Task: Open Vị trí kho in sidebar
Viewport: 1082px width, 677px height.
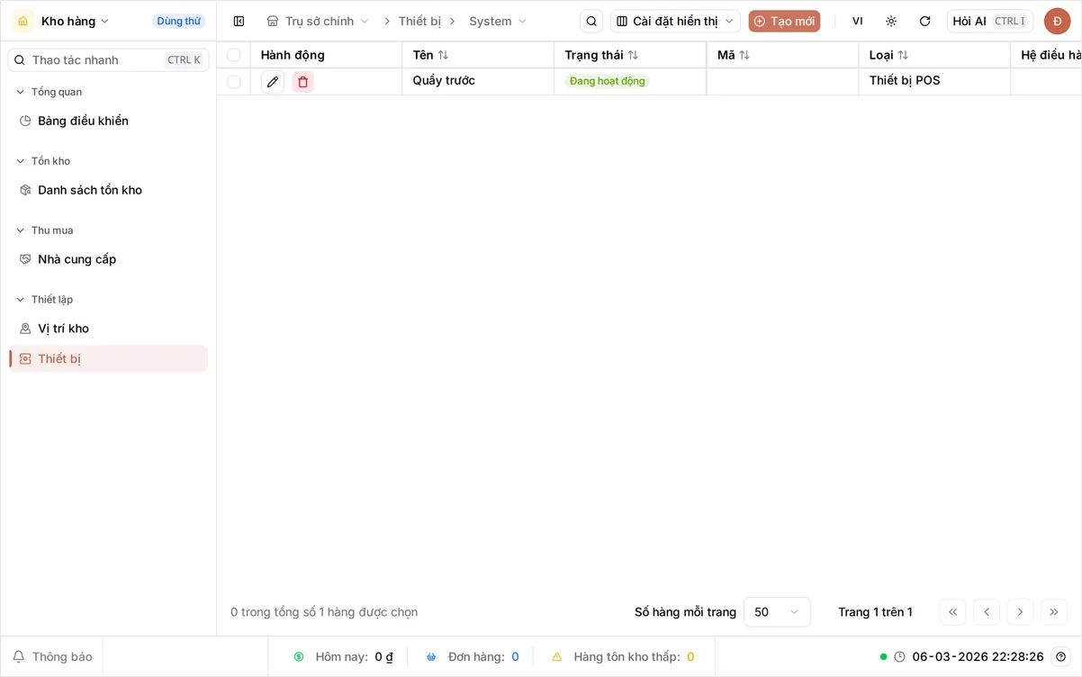Action: [108, 329]
